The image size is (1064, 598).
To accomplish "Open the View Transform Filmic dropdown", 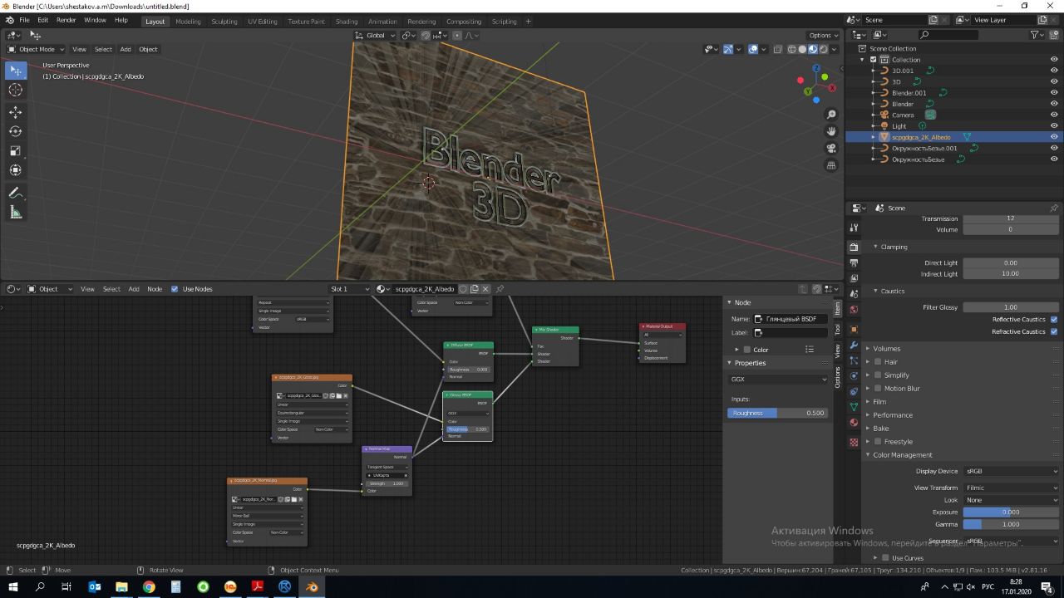I will pyautogui.click(x=1011, y=488).
